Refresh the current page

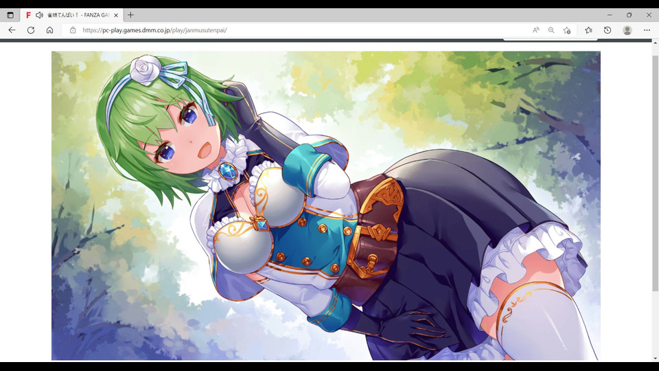click(31, 30)
